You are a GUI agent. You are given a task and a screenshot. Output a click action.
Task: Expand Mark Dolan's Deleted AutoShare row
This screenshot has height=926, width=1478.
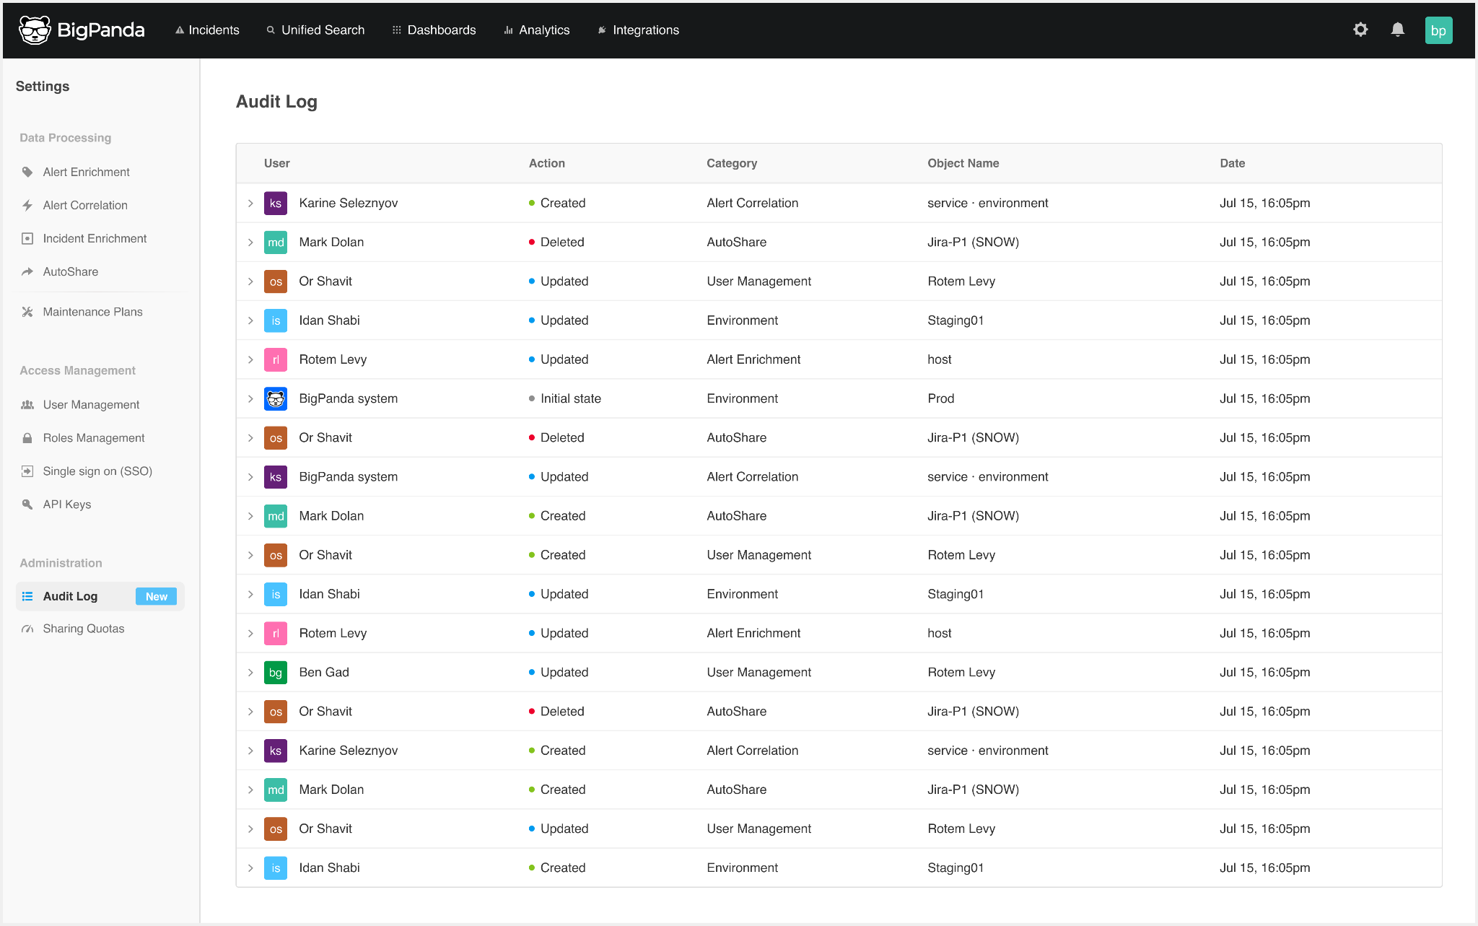point(250,242)
